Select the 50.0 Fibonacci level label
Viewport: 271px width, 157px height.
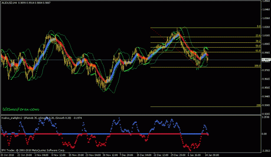[x=258, y=46]
